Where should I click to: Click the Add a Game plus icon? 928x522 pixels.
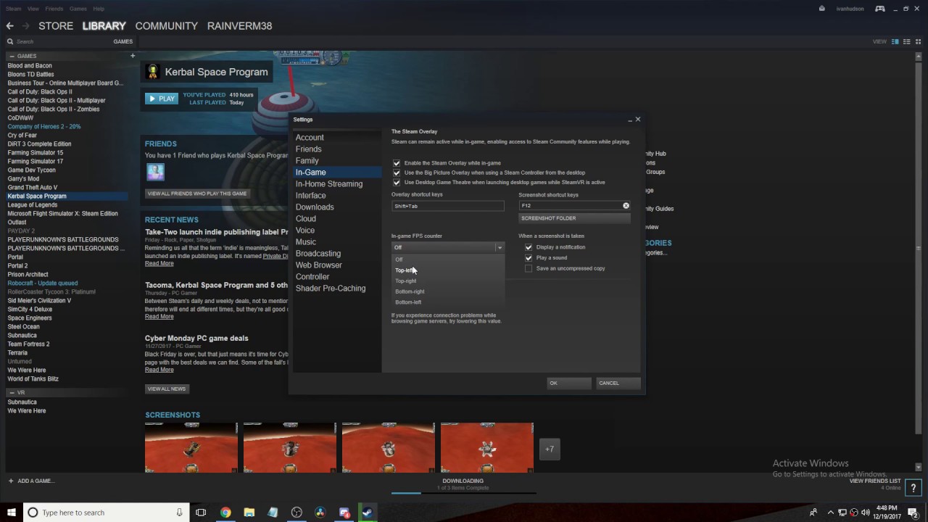11,481
